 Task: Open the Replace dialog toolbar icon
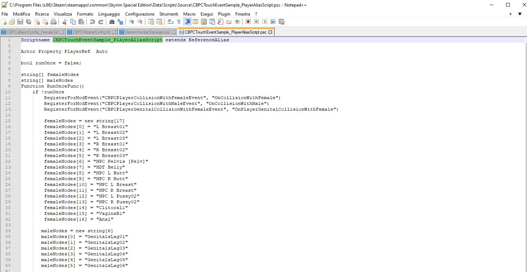[x=120, y=22]
